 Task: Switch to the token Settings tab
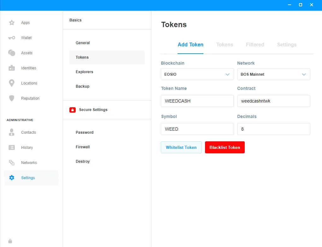tap(287, 44)
